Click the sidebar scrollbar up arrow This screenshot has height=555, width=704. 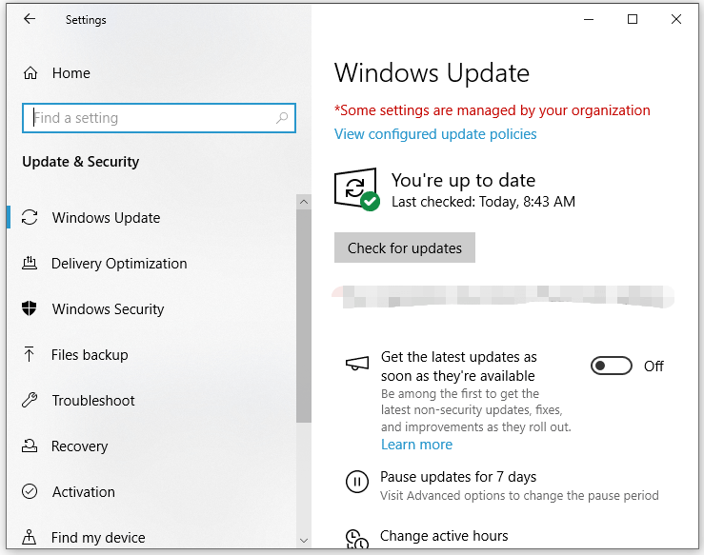click(304, 202)
